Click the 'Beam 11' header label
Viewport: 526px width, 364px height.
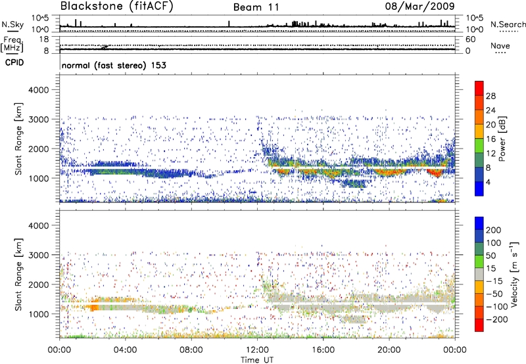[x=256, y=7]
